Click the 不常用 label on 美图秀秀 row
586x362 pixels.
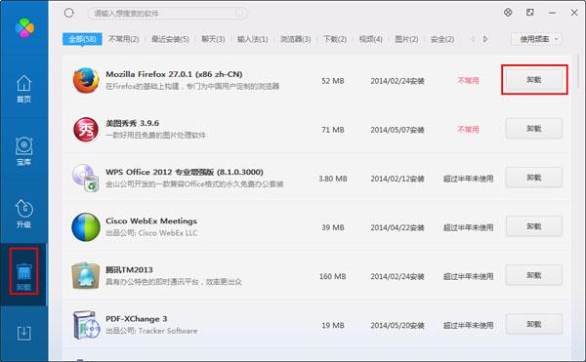point(468,130)
